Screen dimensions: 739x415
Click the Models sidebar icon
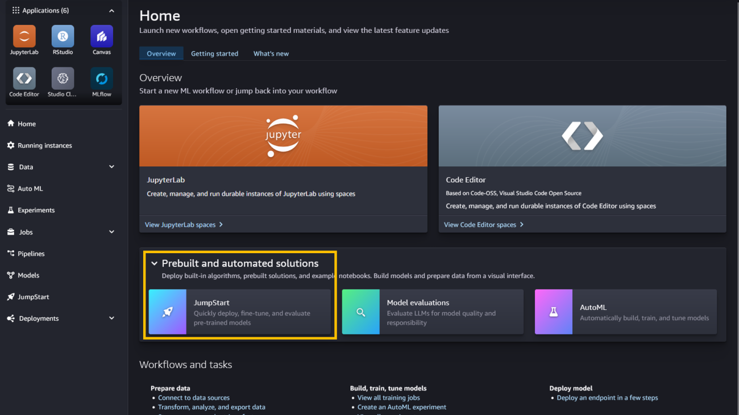click(x=11, y=275)
